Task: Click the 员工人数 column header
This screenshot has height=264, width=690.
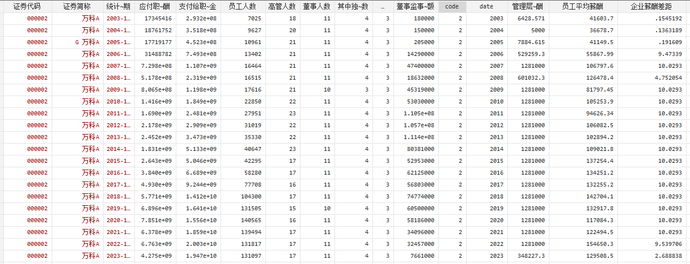Action: pos(242,6)
